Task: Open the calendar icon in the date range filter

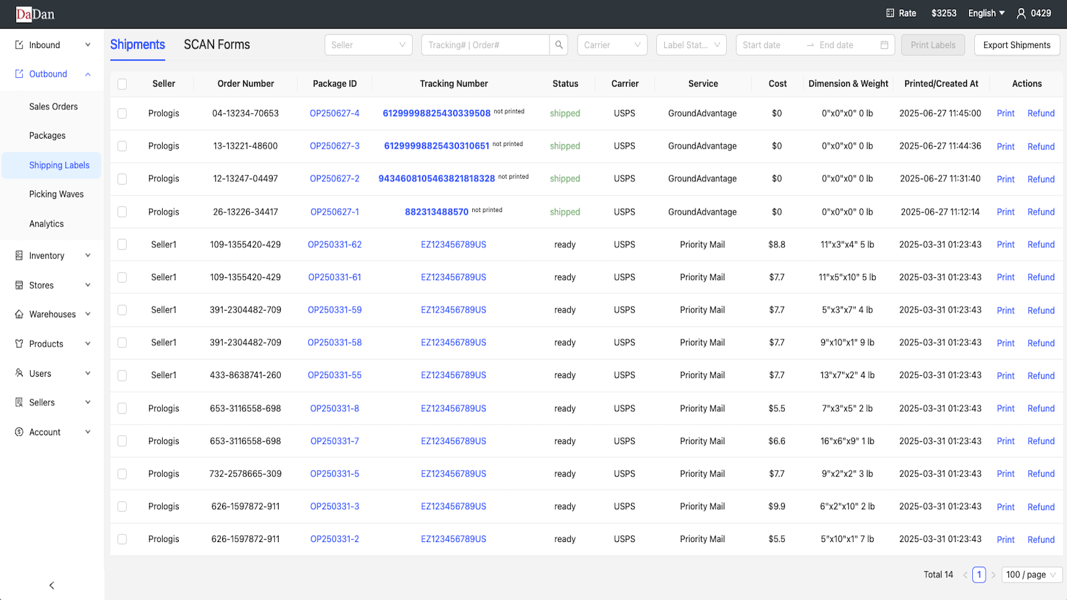Action: tap(884, 45)
